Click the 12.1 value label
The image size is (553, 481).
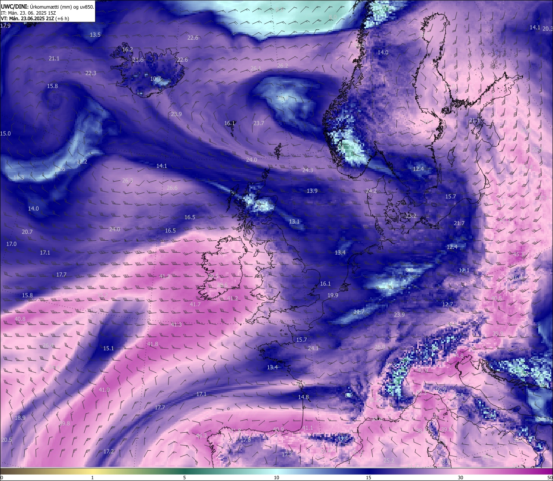[x=464, y=270]
